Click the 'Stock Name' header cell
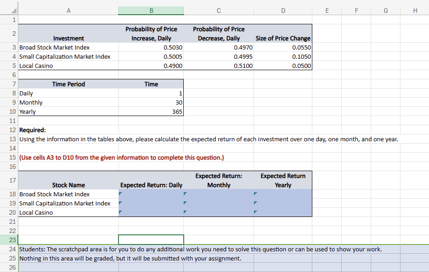429x272 pixels. point(68,180)
